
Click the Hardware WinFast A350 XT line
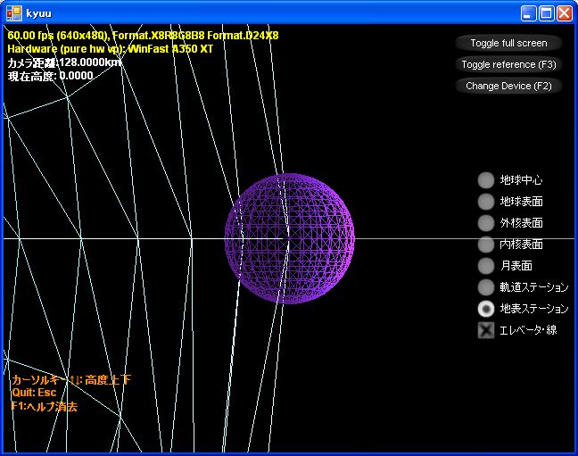(x=111, y=49)
